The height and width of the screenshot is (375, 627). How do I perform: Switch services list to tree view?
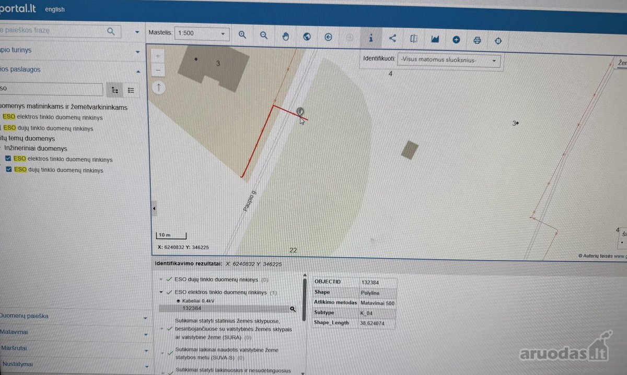point(114,90)
